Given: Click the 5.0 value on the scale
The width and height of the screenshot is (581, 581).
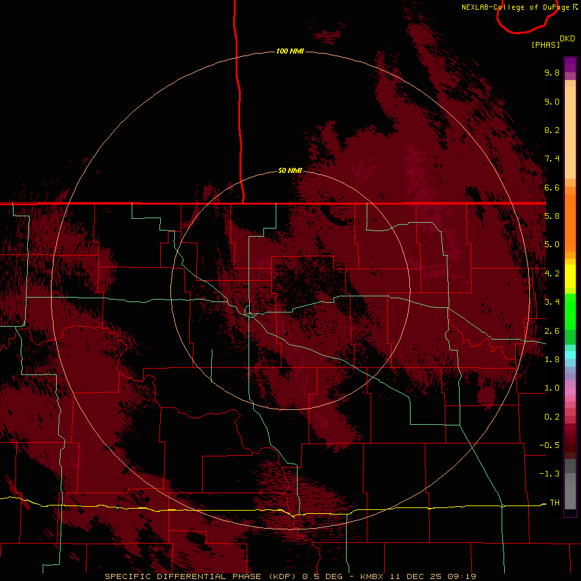Looking at the screenshot, I should pos(552,245).
